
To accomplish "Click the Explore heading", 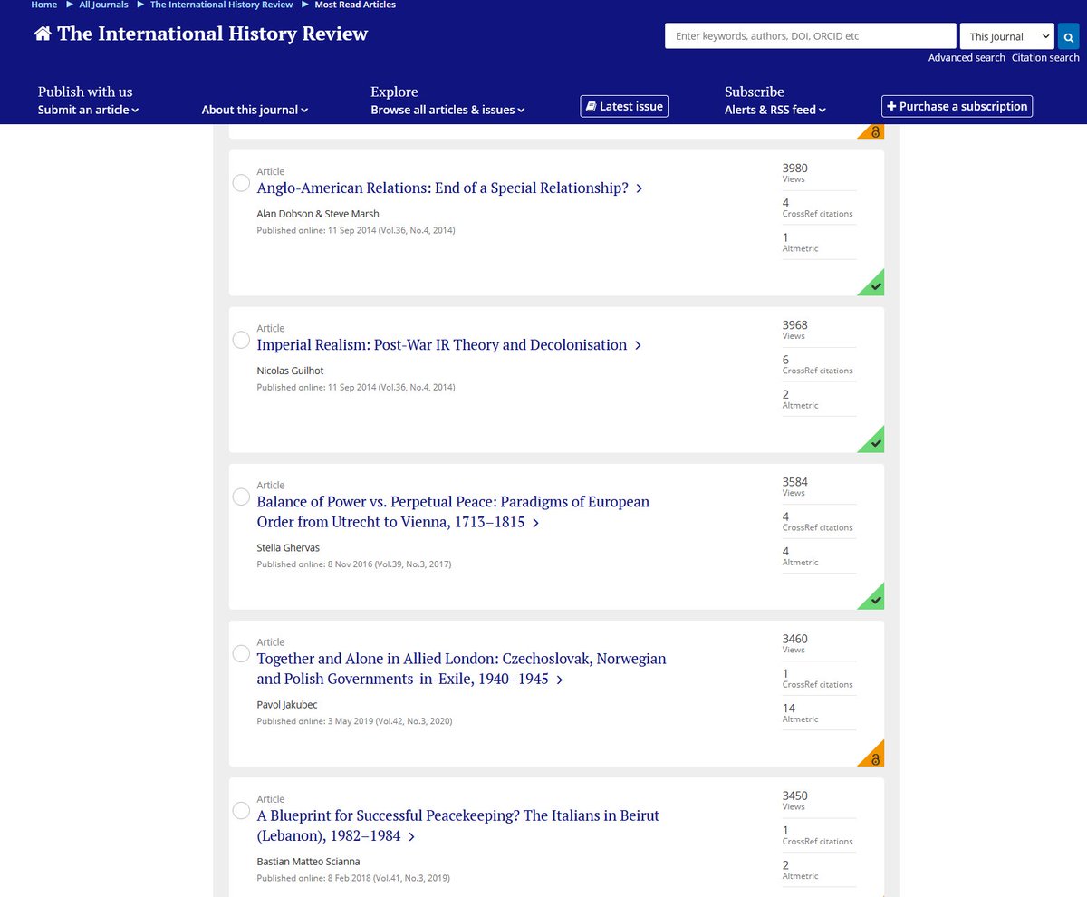I will click(394, 92).
